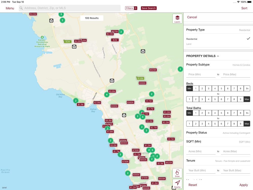Select the $5.9M listing marker
Viewport: 253px width, 190px height.
(112, 91)
